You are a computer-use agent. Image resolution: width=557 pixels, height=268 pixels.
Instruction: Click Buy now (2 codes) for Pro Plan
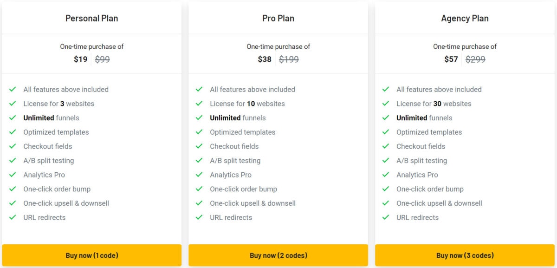(x=278, y=255)
